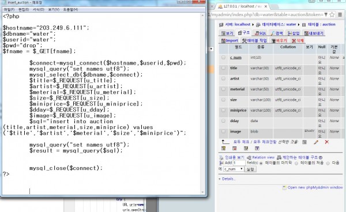Switch to the 구조 structure tab

(244, 33)
